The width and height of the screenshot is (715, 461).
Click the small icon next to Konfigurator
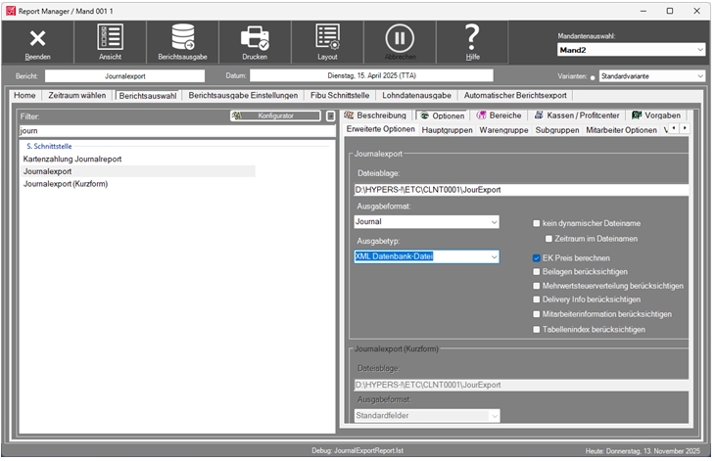[331, 115]
